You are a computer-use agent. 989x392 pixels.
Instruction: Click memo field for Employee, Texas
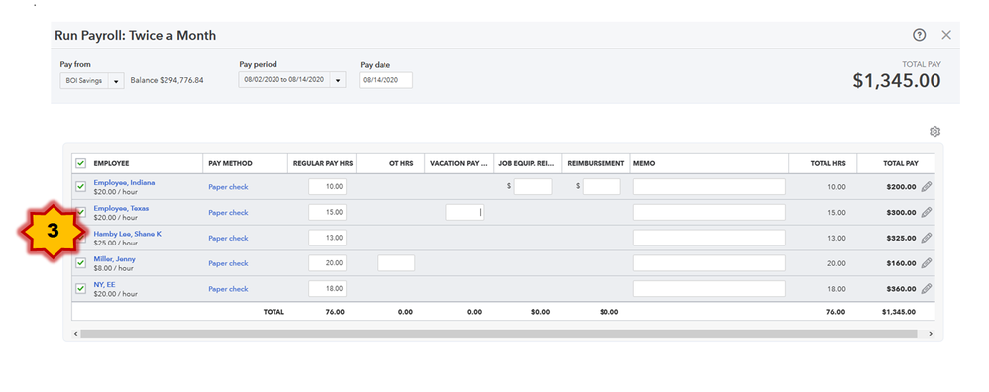pos(709,213)
